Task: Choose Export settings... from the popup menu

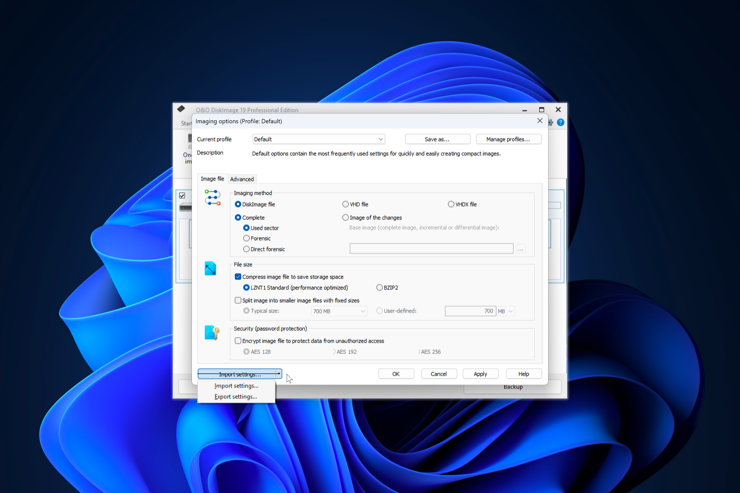Action: coord(236,397)
